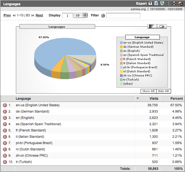
Task: Click the red arrow icon for en-us row
Action: coord(5,105)
